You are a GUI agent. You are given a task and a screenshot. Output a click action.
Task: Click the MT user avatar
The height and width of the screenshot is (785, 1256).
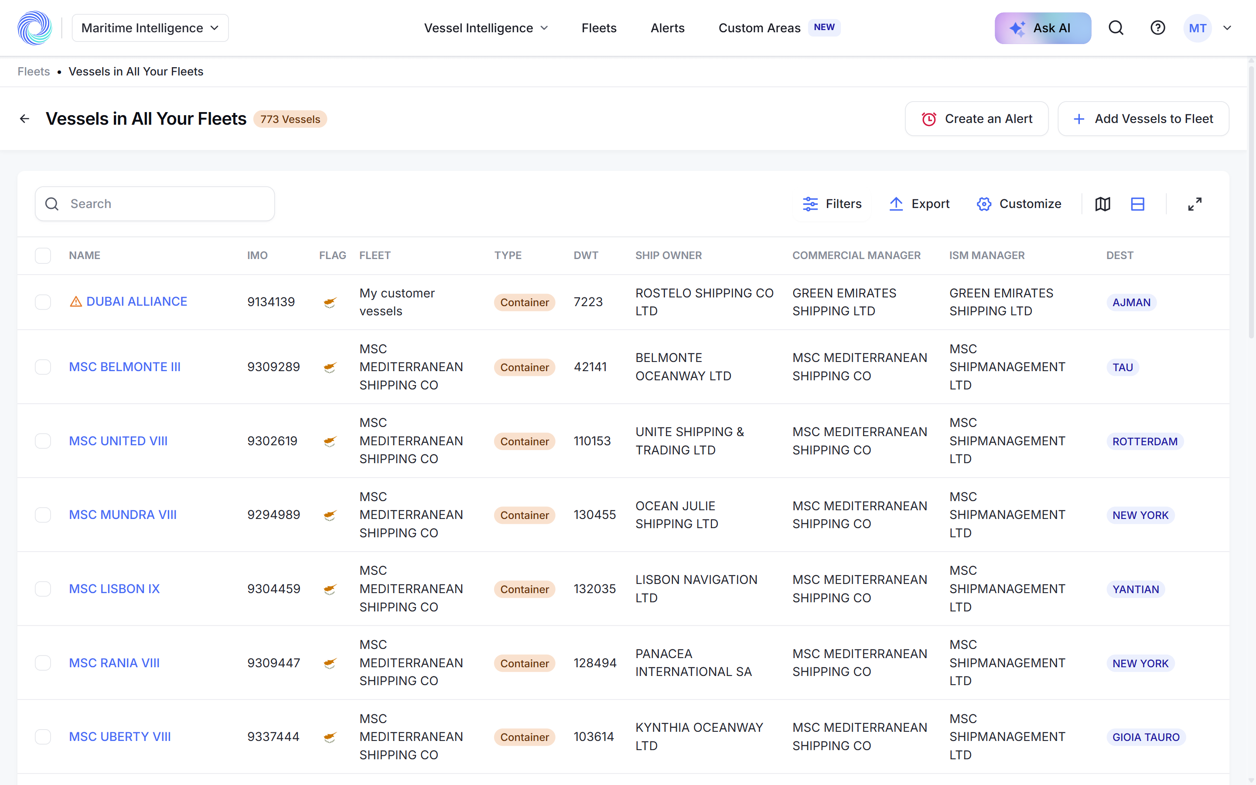click(1198, 28)
